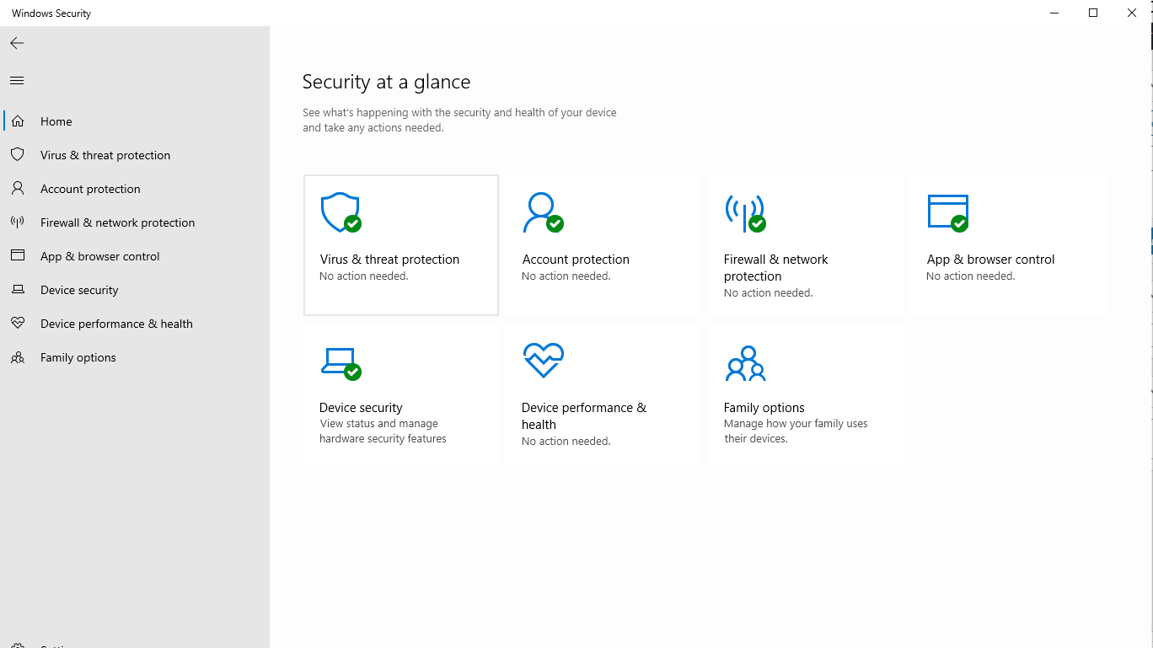Viewport: 1153px width, 648px height.
Task: Click the Virus & threat protection shield tile icon
Action: pos(341,212)
